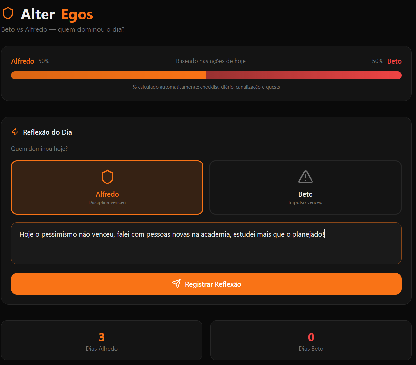Screen dimensions: 416x365
Task: Select Beto "Impulso venceu" option
Action: point(305,187)
